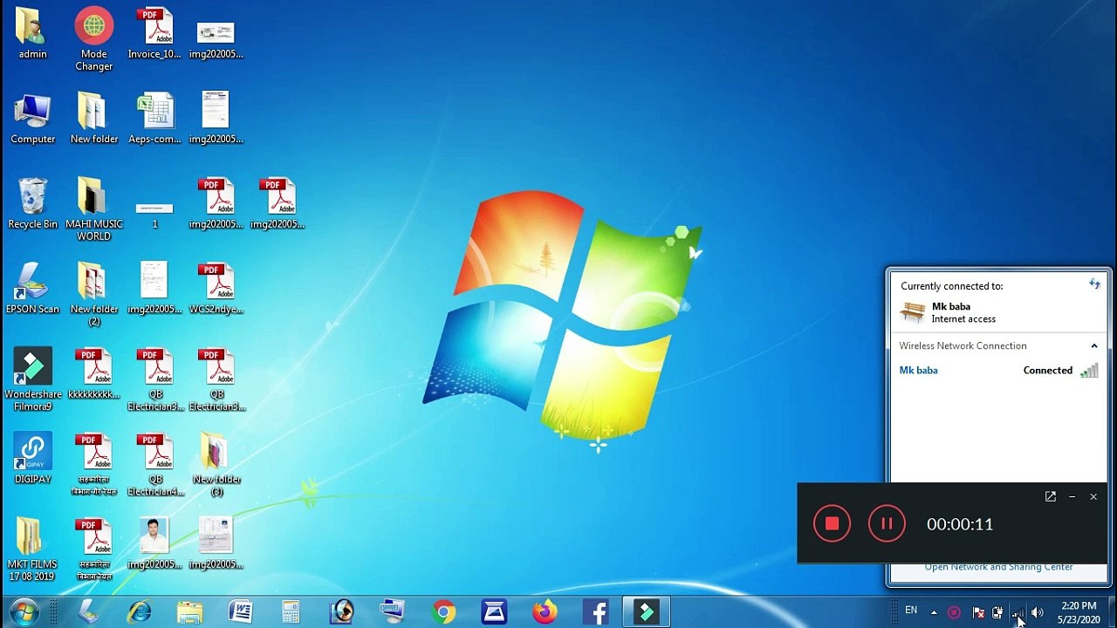Viewport: 1117px width, 628px height.
Task: Close the recorder control bar
Action: click(1093, 496)
